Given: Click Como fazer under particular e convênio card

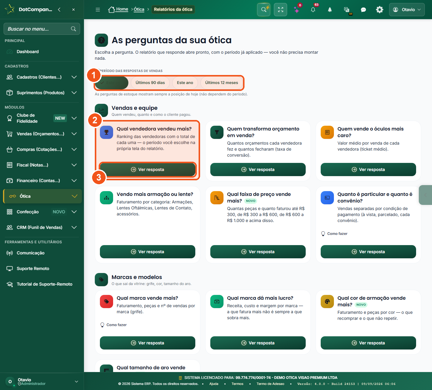Looking at the screenshot, I should (334, 234).
